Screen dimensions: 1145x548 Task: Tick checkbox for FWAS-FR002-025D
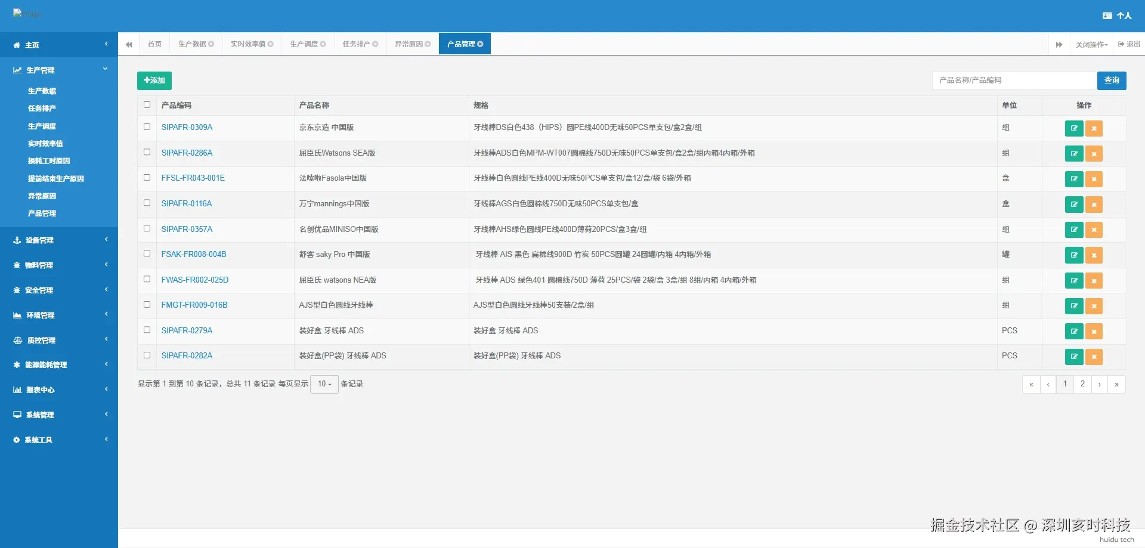click(x=147, y=279)
